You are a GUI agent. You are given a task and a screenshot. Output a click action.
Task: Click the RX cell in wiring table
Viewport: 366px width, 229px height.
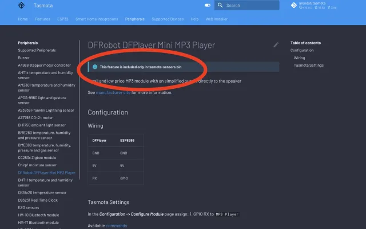94,178
